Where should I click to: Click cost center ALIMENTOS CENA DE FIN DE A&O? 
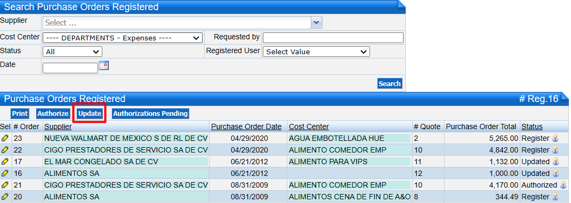pyautogui.click(x=350, y=197)
